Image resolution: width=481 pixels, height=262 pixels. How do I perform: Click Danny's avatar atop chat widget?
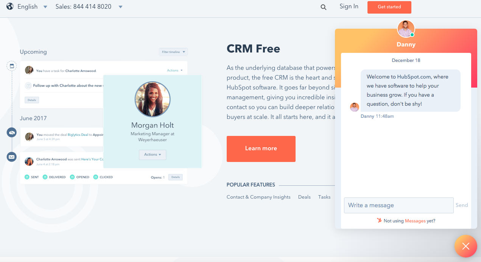click(406, 29)
